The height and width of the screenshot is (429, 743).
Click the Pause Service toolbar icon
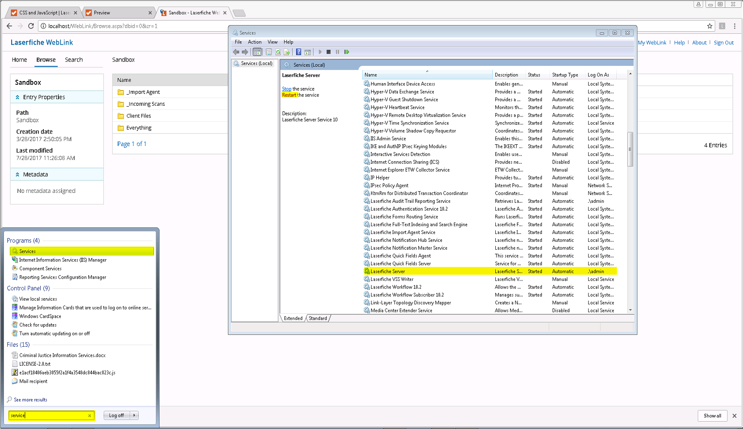coord(338,52)
